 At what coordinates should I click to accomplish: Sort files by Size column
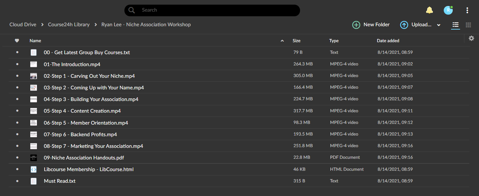click(x=296, y=41)
